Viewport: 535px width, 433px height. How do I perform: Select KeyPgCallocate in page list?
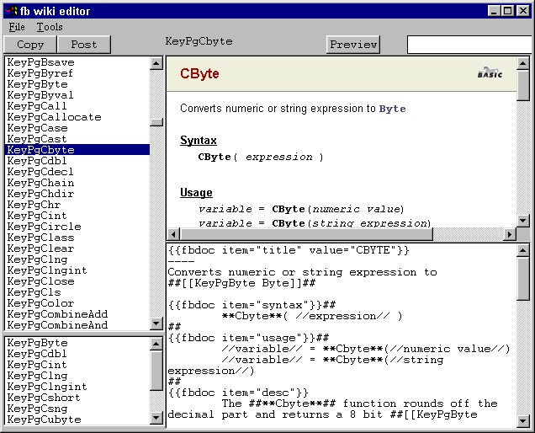(x=77, y=117)
